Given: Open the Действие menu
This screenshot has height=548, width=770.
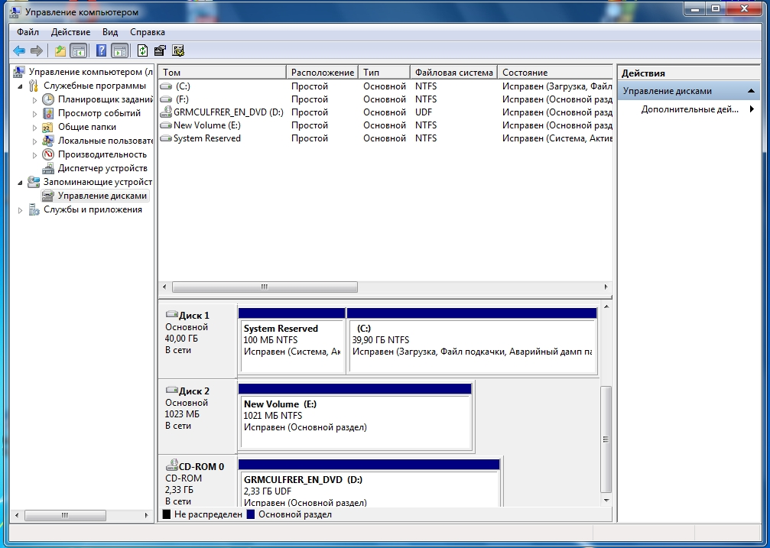Looking at the screenshot, I should coord(70,32).
